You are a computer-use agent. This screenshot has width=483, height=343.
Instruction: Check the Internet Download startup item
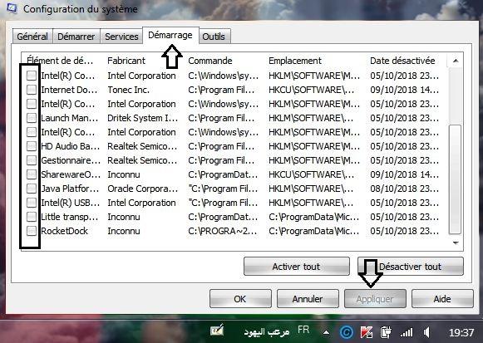(32, 90)
